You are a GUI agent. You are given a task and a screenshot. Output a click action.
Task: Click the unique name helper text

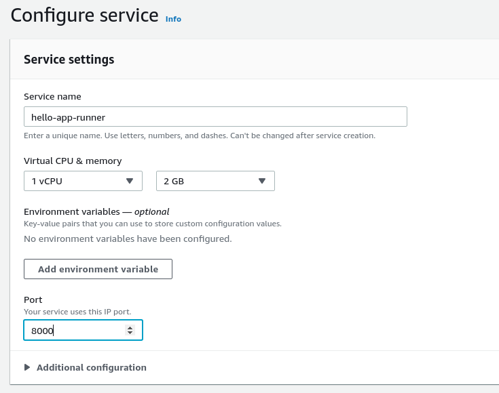tap(199, 136)
